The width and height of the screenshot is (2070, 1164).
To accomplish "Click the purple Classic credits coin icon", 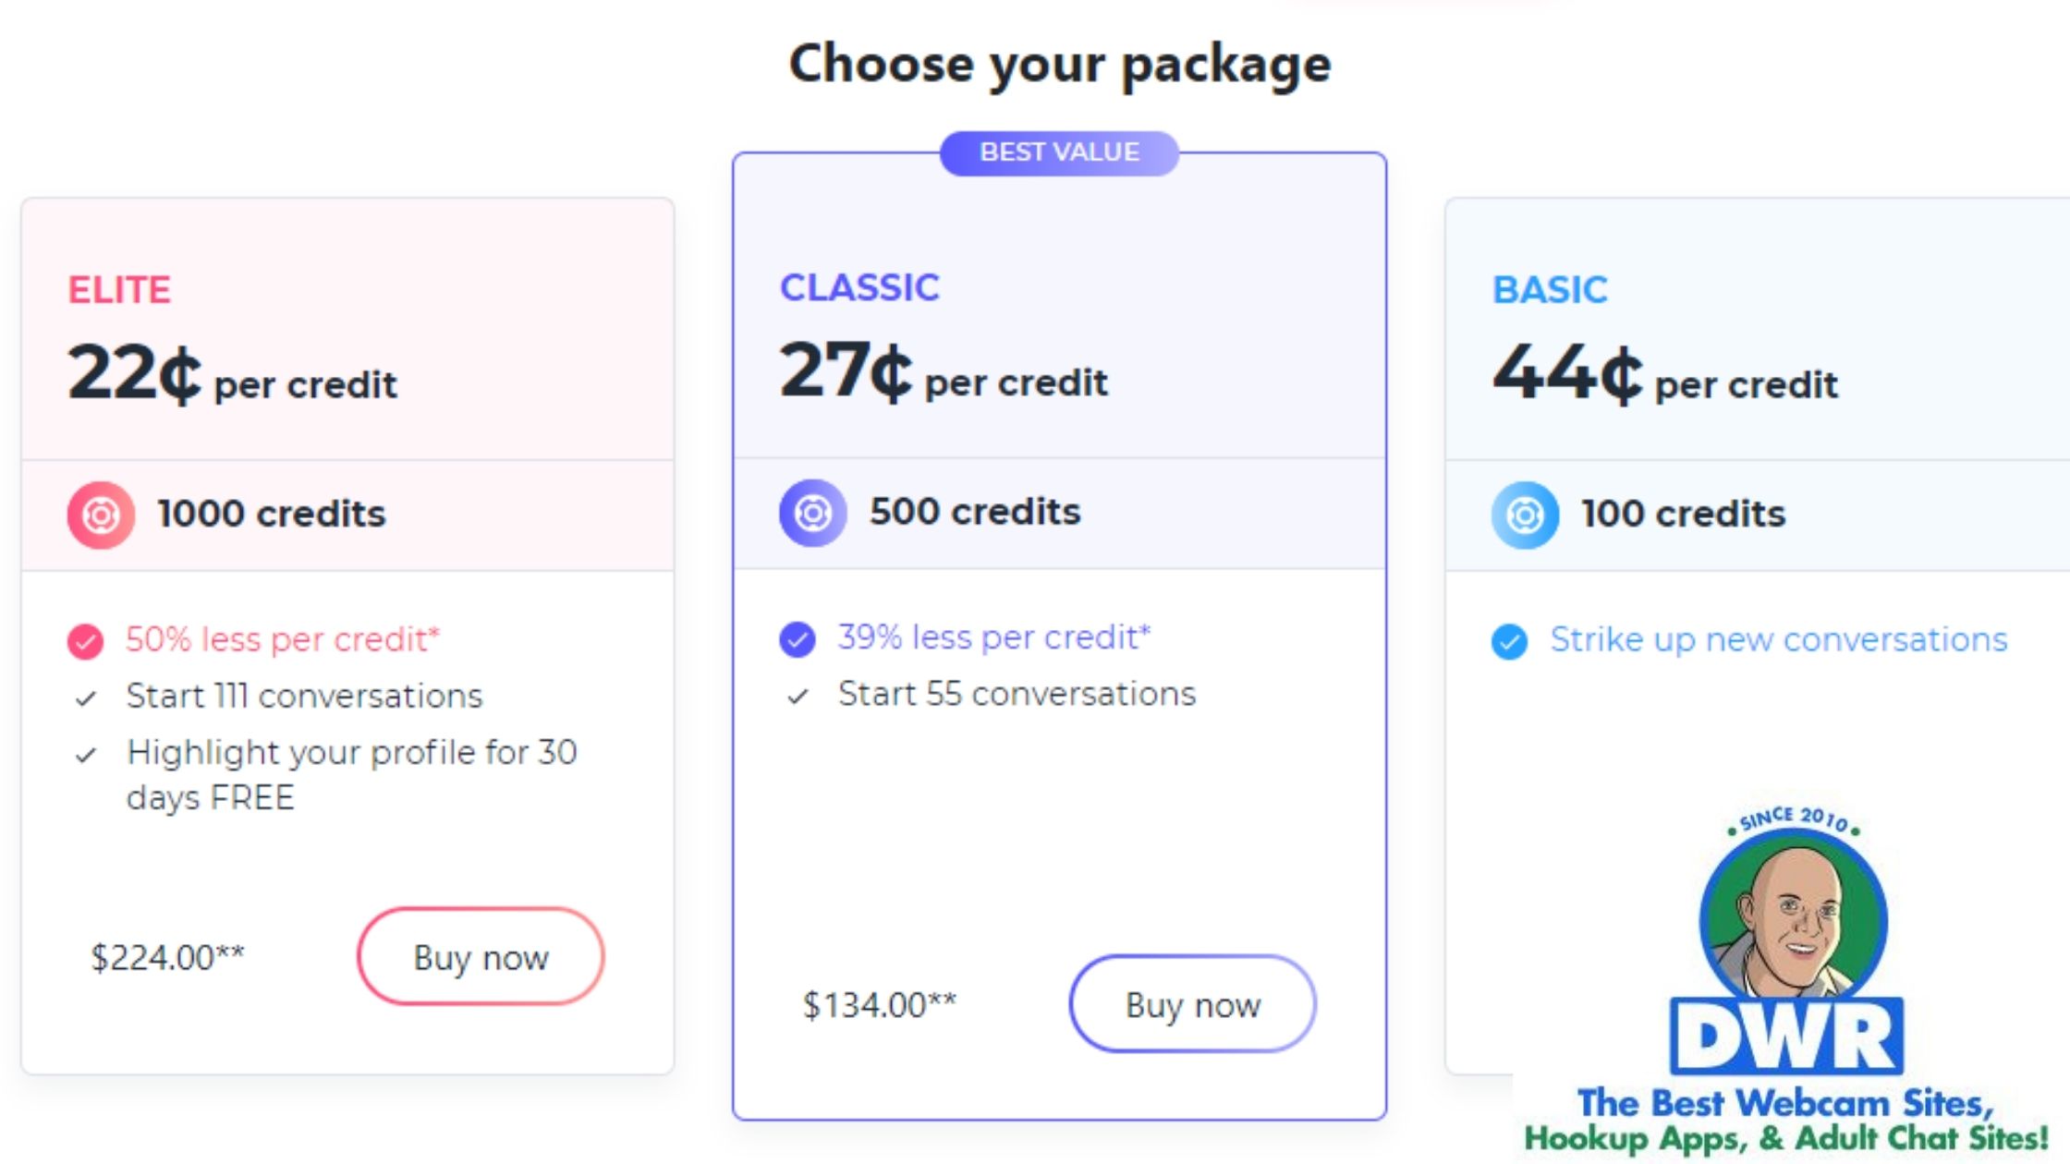I will point(812,513).
